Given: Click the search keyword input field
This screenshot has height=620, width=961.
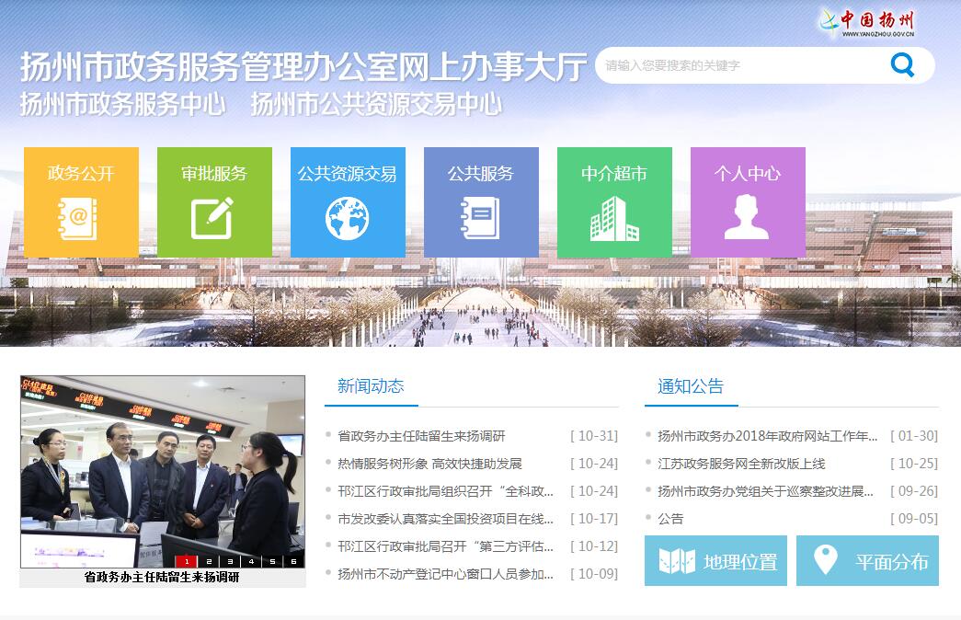Looking at the screenshot, I should pyautogui.click(x=736, y=65).
